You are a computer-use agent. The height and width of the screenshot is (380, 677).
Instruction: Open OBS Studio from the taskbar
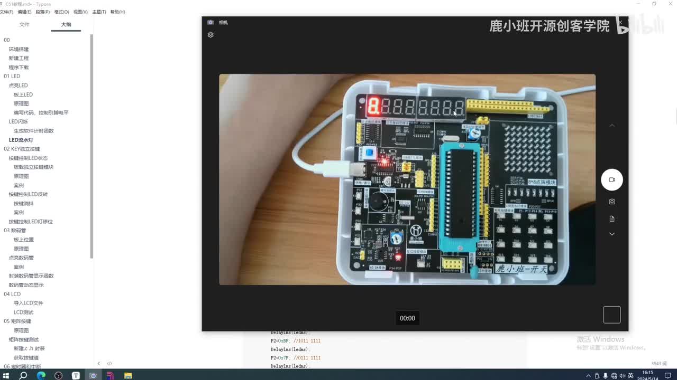pos(59,375)
